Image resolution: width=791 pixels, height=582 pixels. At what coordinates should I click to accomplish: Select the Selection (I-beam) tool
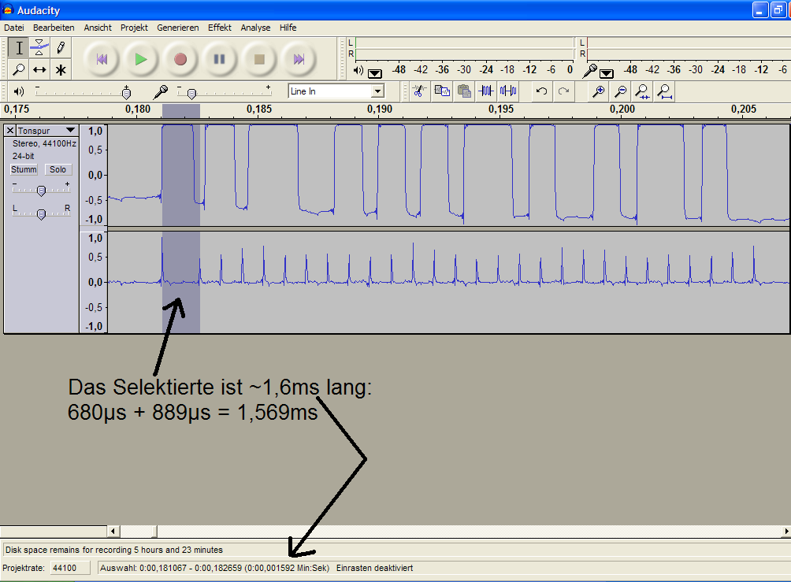click(x=19, y=48)
